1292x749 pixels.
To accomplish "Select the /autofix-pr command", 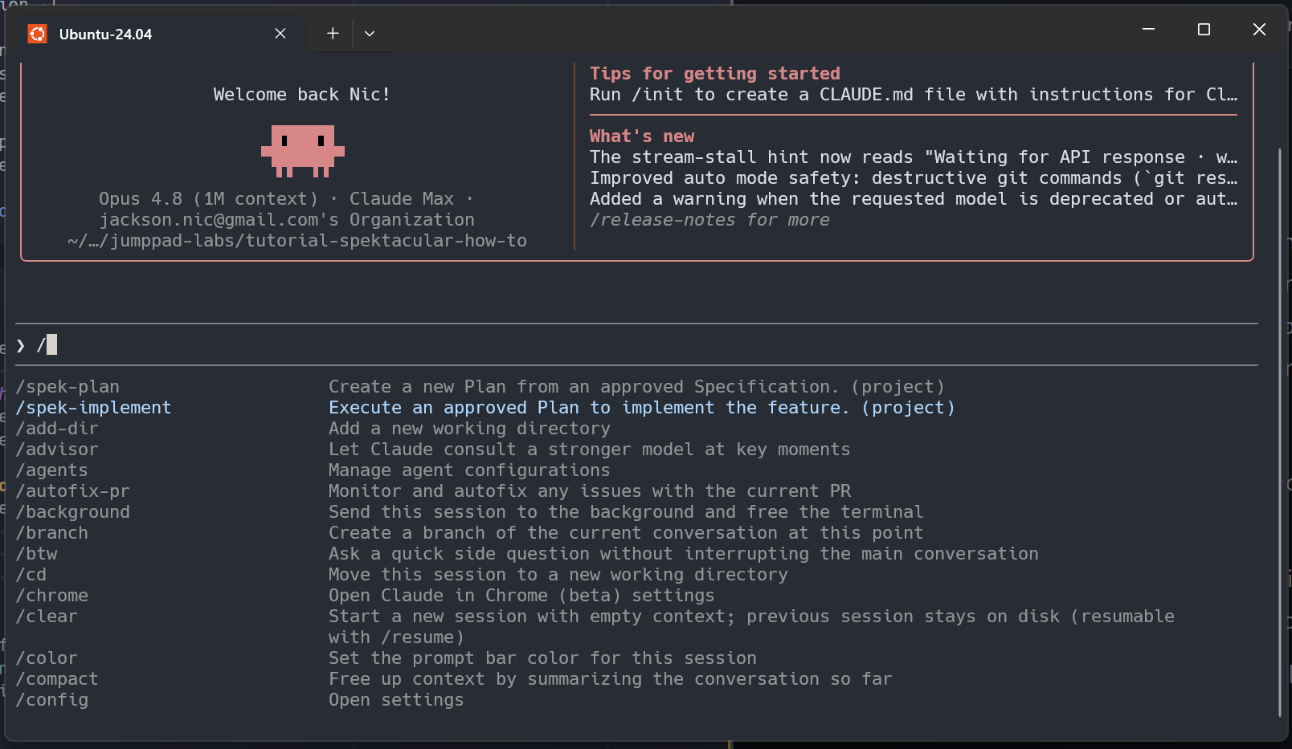I will tap(73, 491).
